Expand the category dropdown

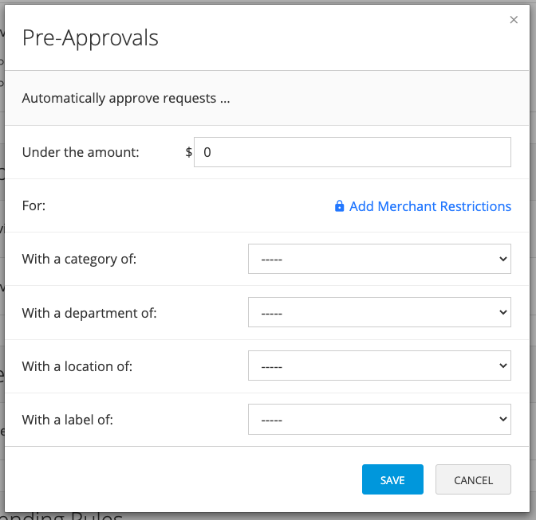click(379, 259)
